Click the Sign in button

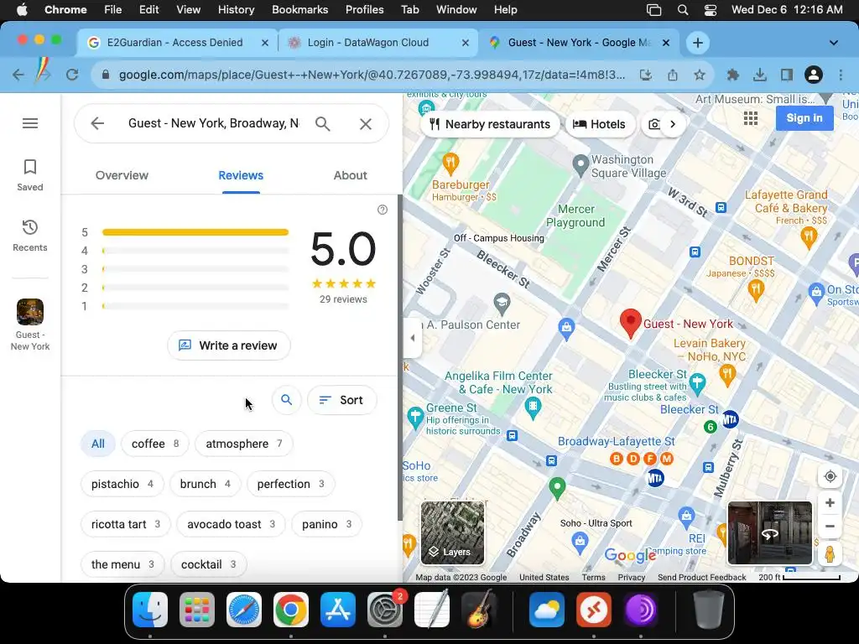[x=804, y=117]
